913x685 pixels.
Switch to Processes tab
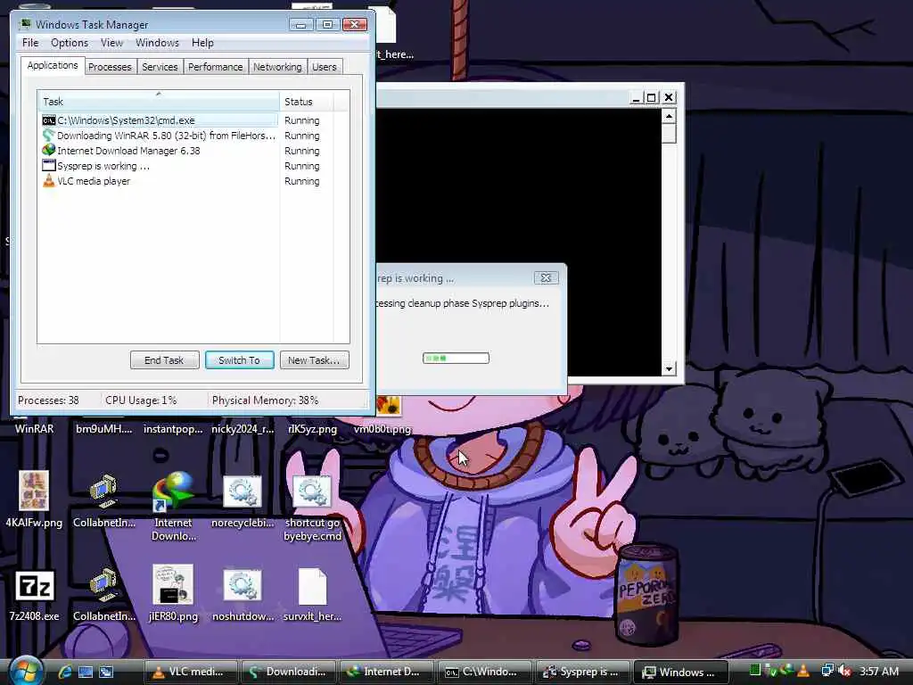point(110,67)
